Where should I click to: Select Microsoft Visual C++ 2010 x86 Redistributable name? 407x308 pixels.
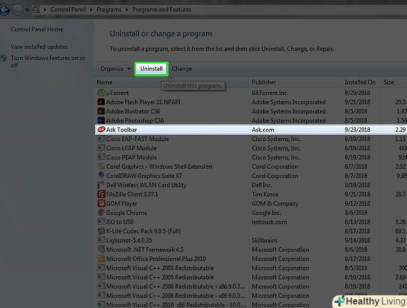[x=176, y=305]
